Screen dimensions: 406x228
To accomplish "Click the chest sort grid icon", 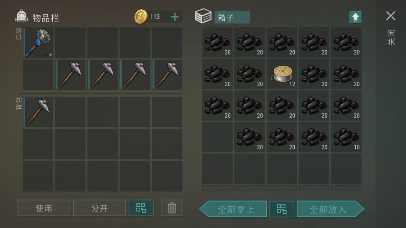I will (282, 209).
